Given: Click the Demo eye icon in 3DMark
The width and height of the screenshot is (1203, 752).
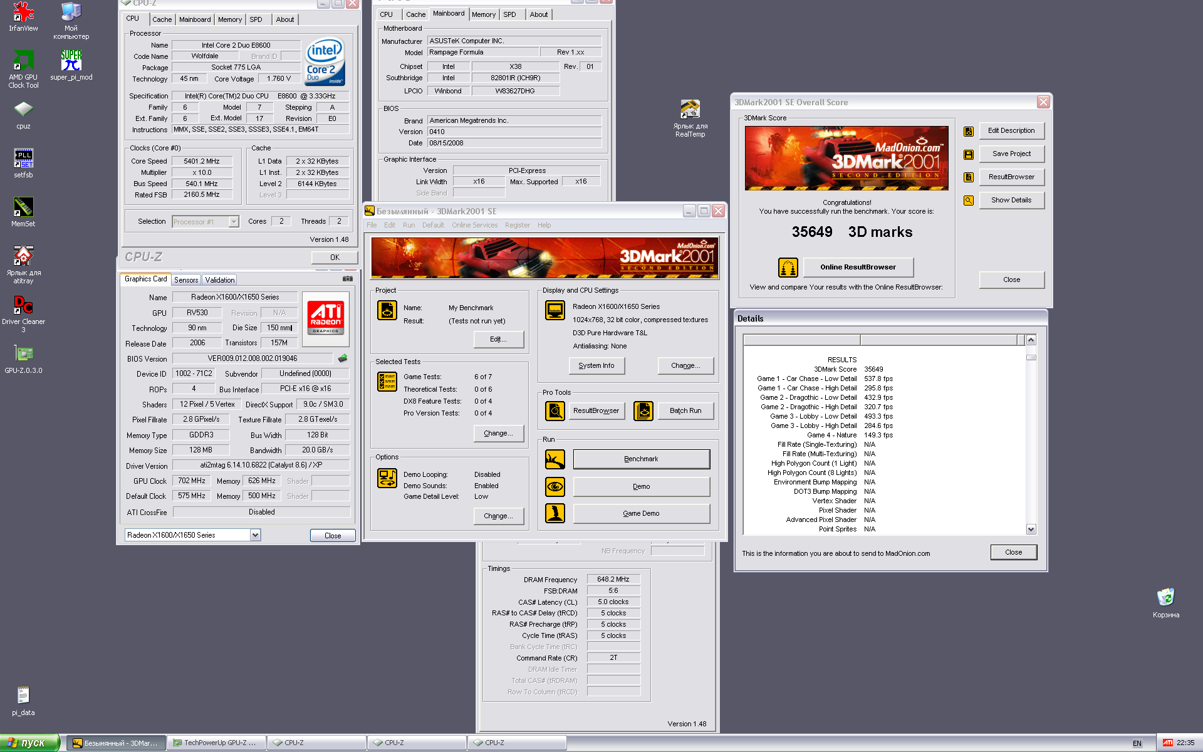Looking at the screenshot, I should tap(555, 487).
